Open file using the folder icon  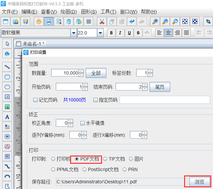(16, 22)
